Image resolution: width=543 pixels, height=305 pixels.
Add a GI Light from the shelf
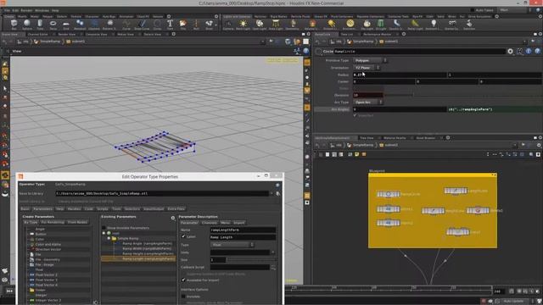pyautogui.click(x=381, y=25)
